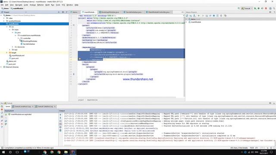Open the Tomcat run configuration dropdown
This screenshot has width=276, height=155.
tap(247, 8)
